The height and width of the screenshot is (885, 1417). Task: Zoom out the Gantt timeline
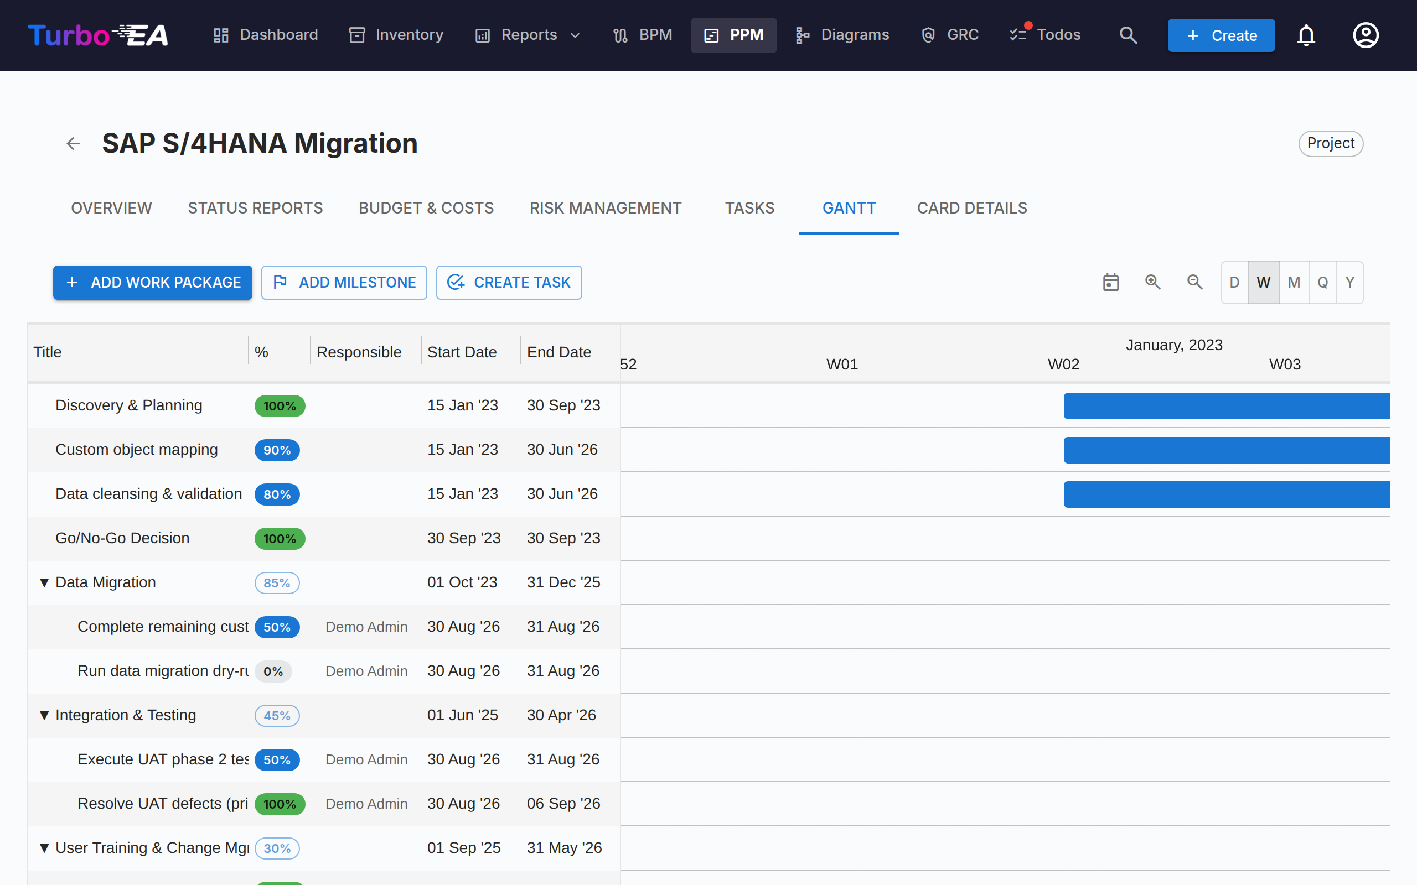click(x=1194, y=282)
